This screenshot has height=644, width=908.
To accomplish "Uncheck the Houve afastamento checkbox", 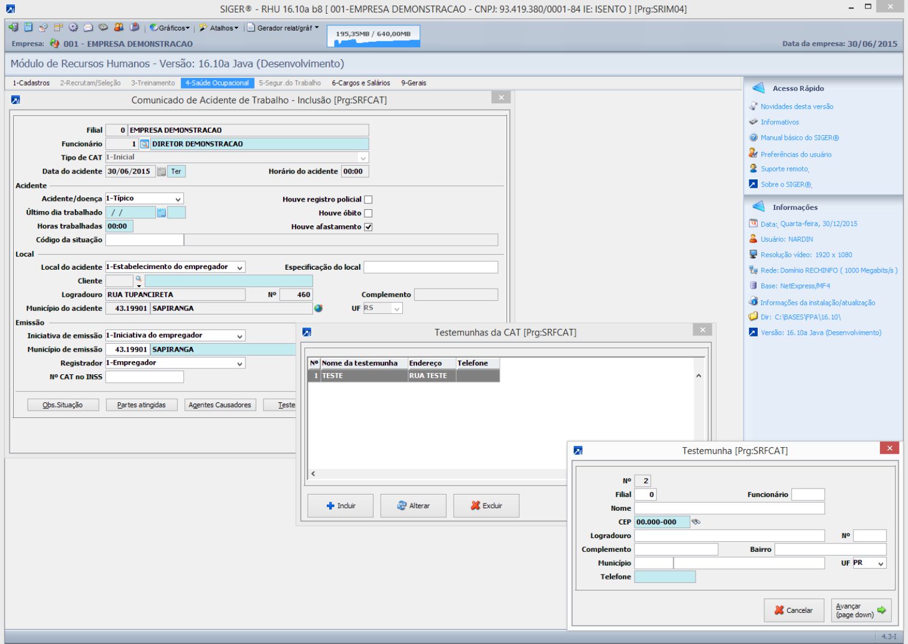I will coord(368,227).
